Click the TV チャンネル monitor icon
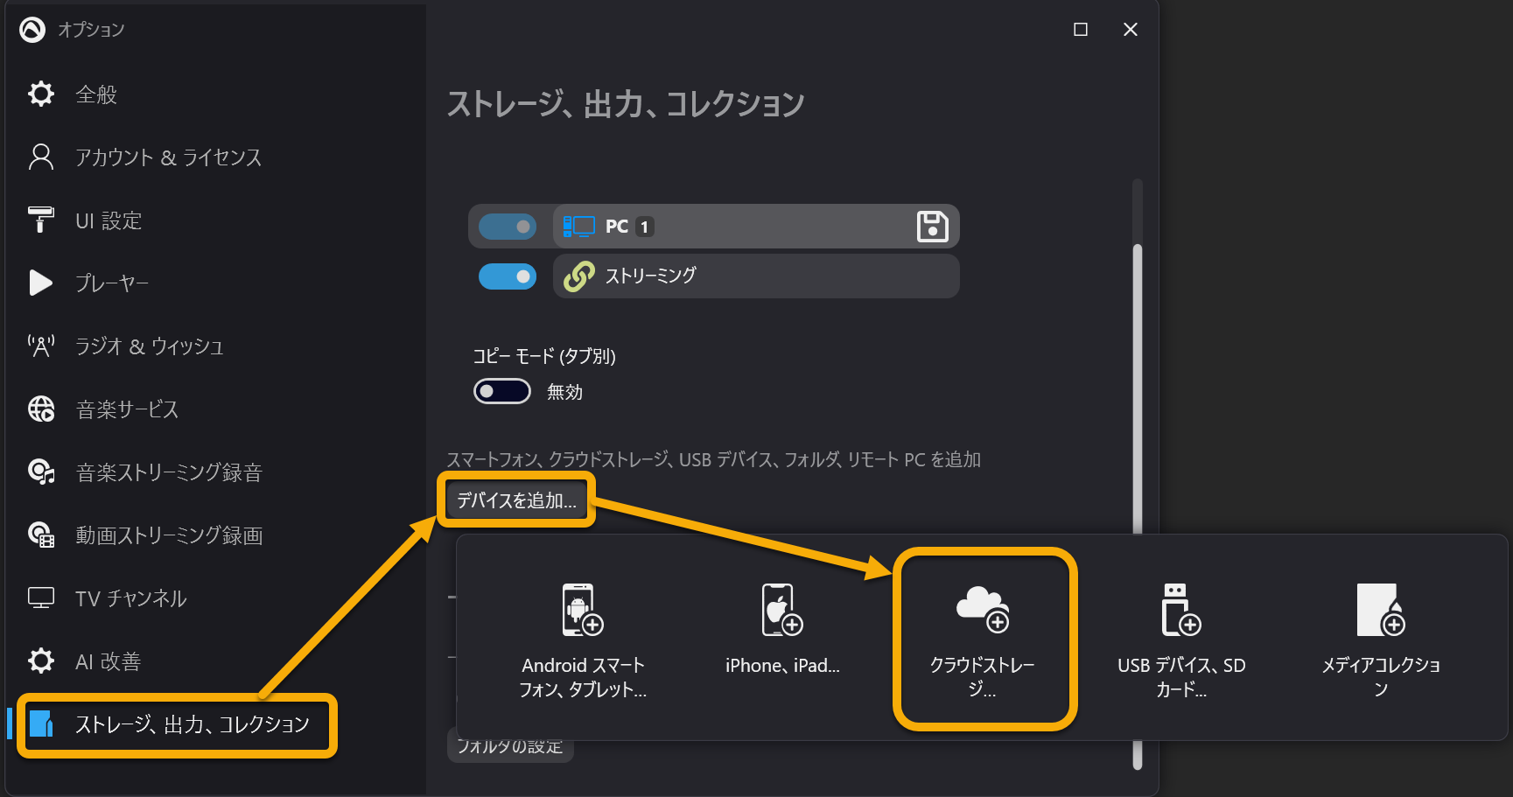 coord(41,598)
